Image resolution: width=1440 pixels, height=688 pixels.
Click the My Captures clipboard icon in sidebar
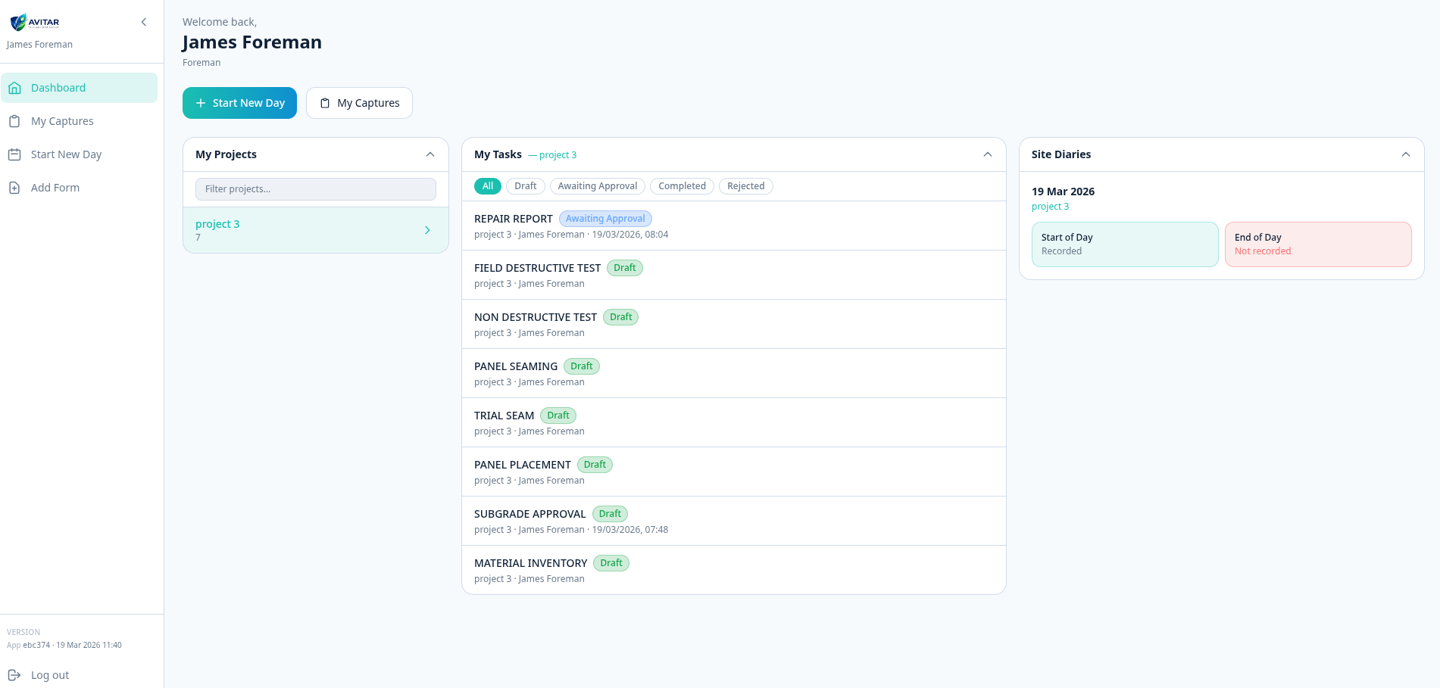(x=14, y=121)
